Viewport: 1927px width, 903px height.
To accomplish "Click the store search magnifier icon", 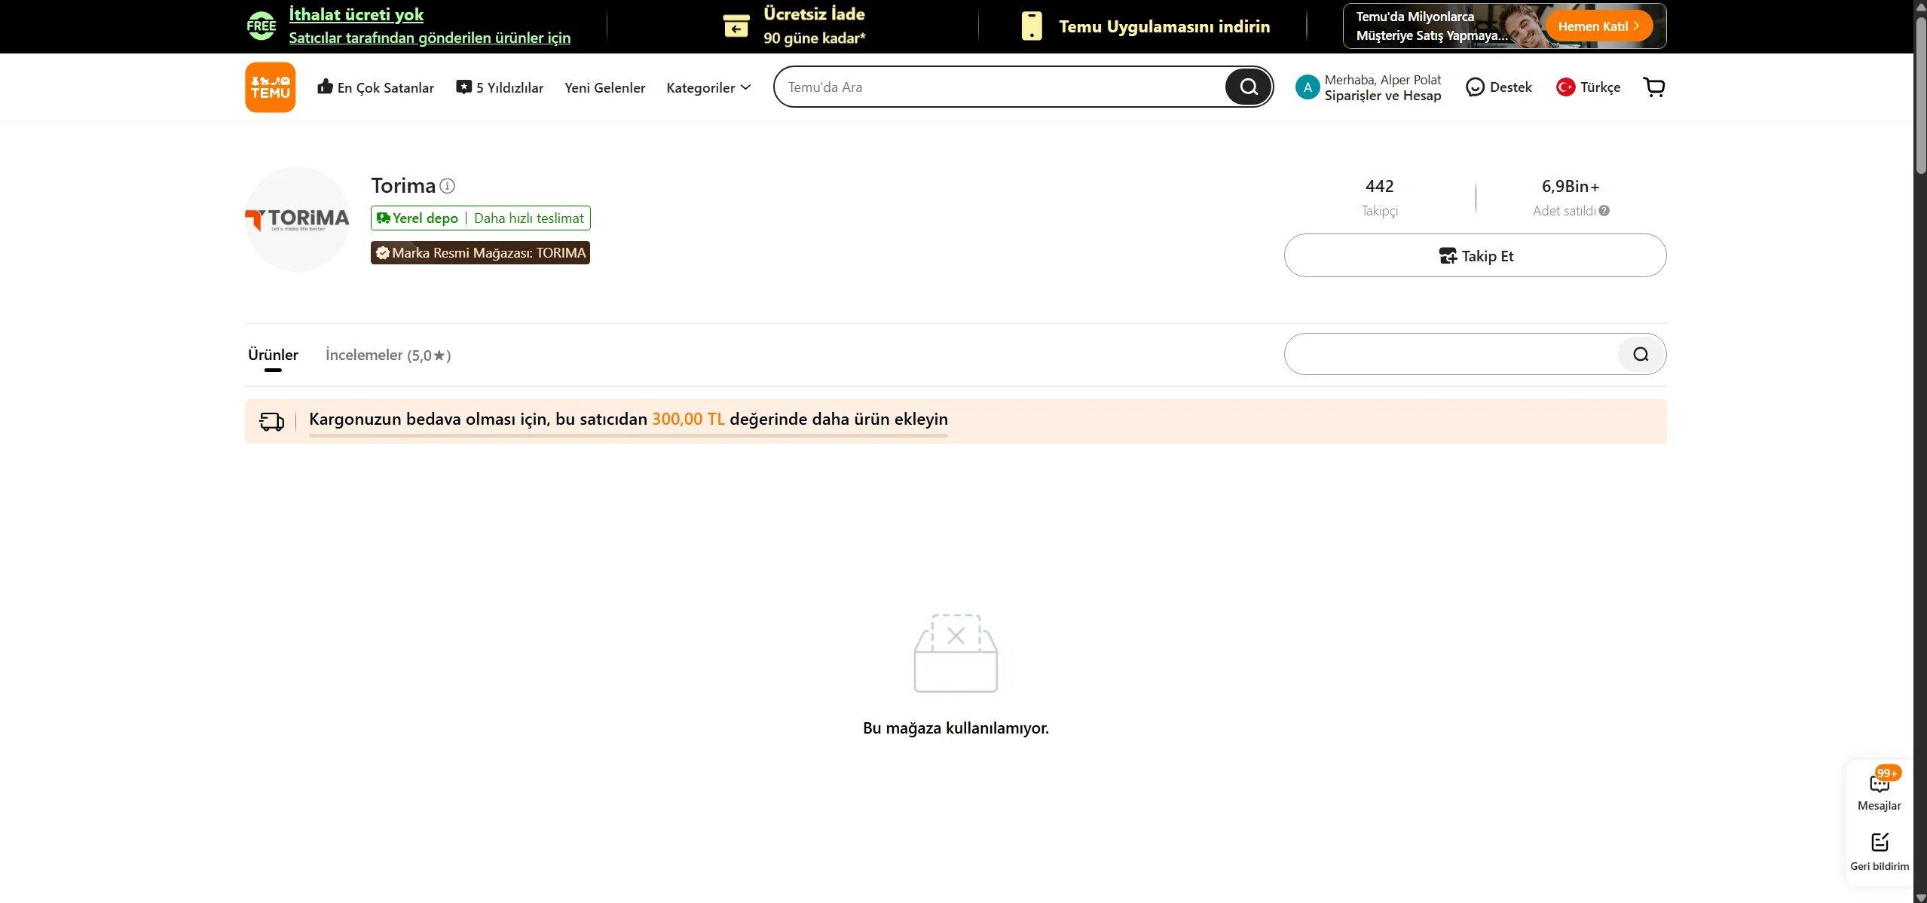I will 1641,354.
